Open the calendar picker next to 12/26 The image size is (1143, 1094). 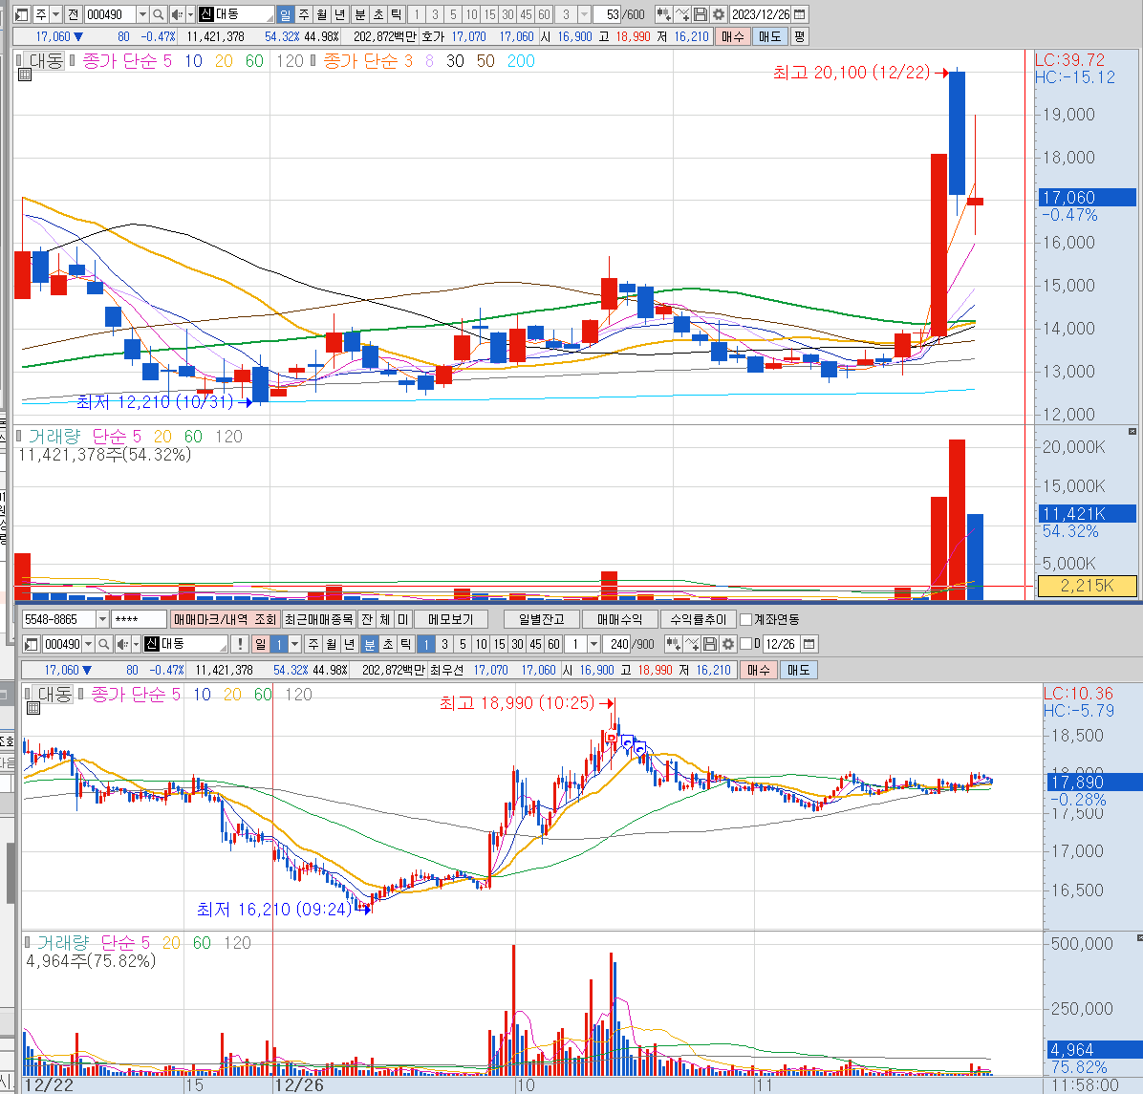tap(809, 644)
